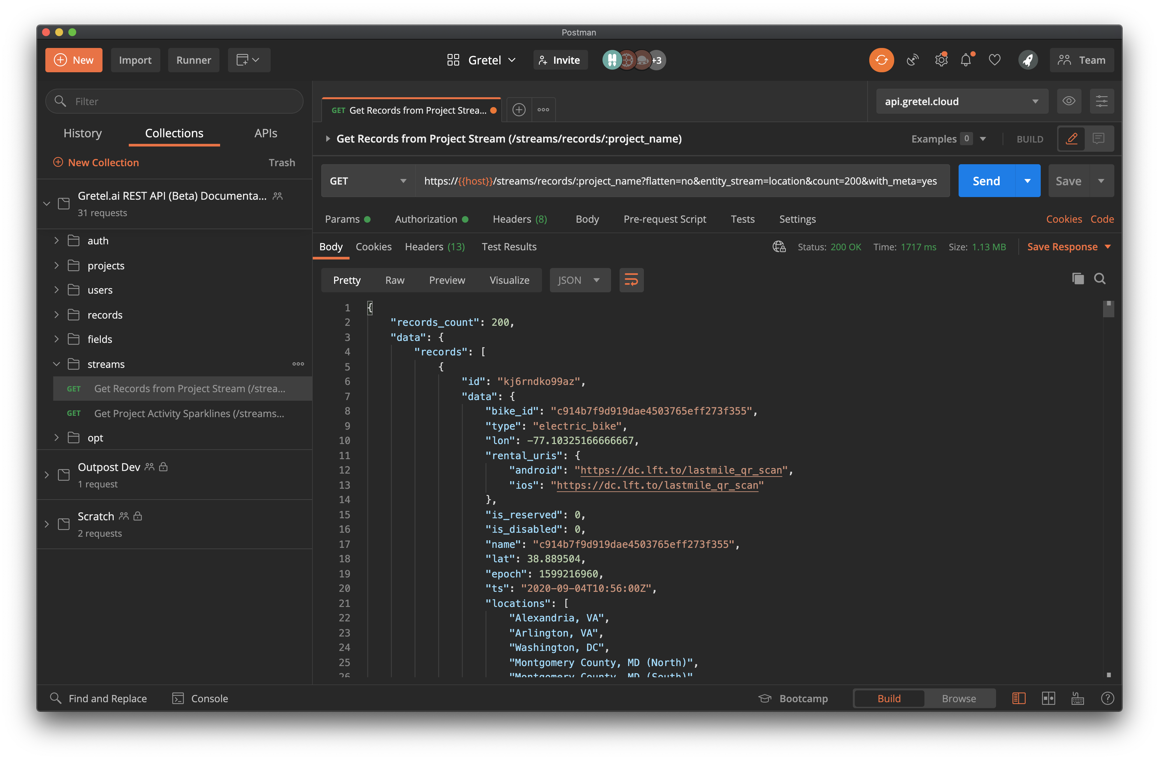This screenshot has height=760, width=1159.
Task: Switch to Browse mode
Action: pos(958,698)
